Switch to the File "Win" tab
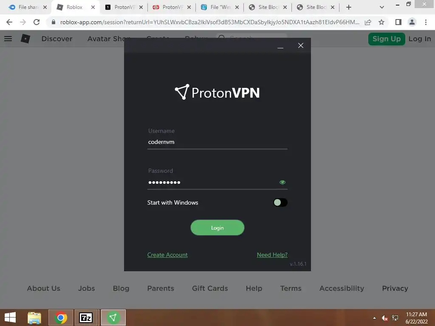 pos(220,7)
